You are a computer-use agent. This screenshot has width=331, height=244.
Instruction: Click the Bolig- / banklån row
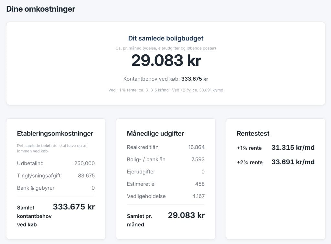[x=166, y=160]
